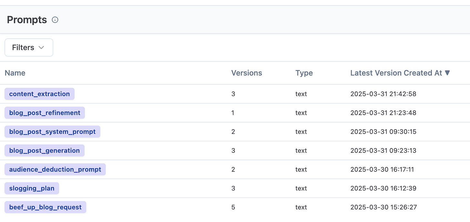Open the blog_post_generation prompt
Image resolution: width=470 pixels, height=222 pixels.
(45, 150)
